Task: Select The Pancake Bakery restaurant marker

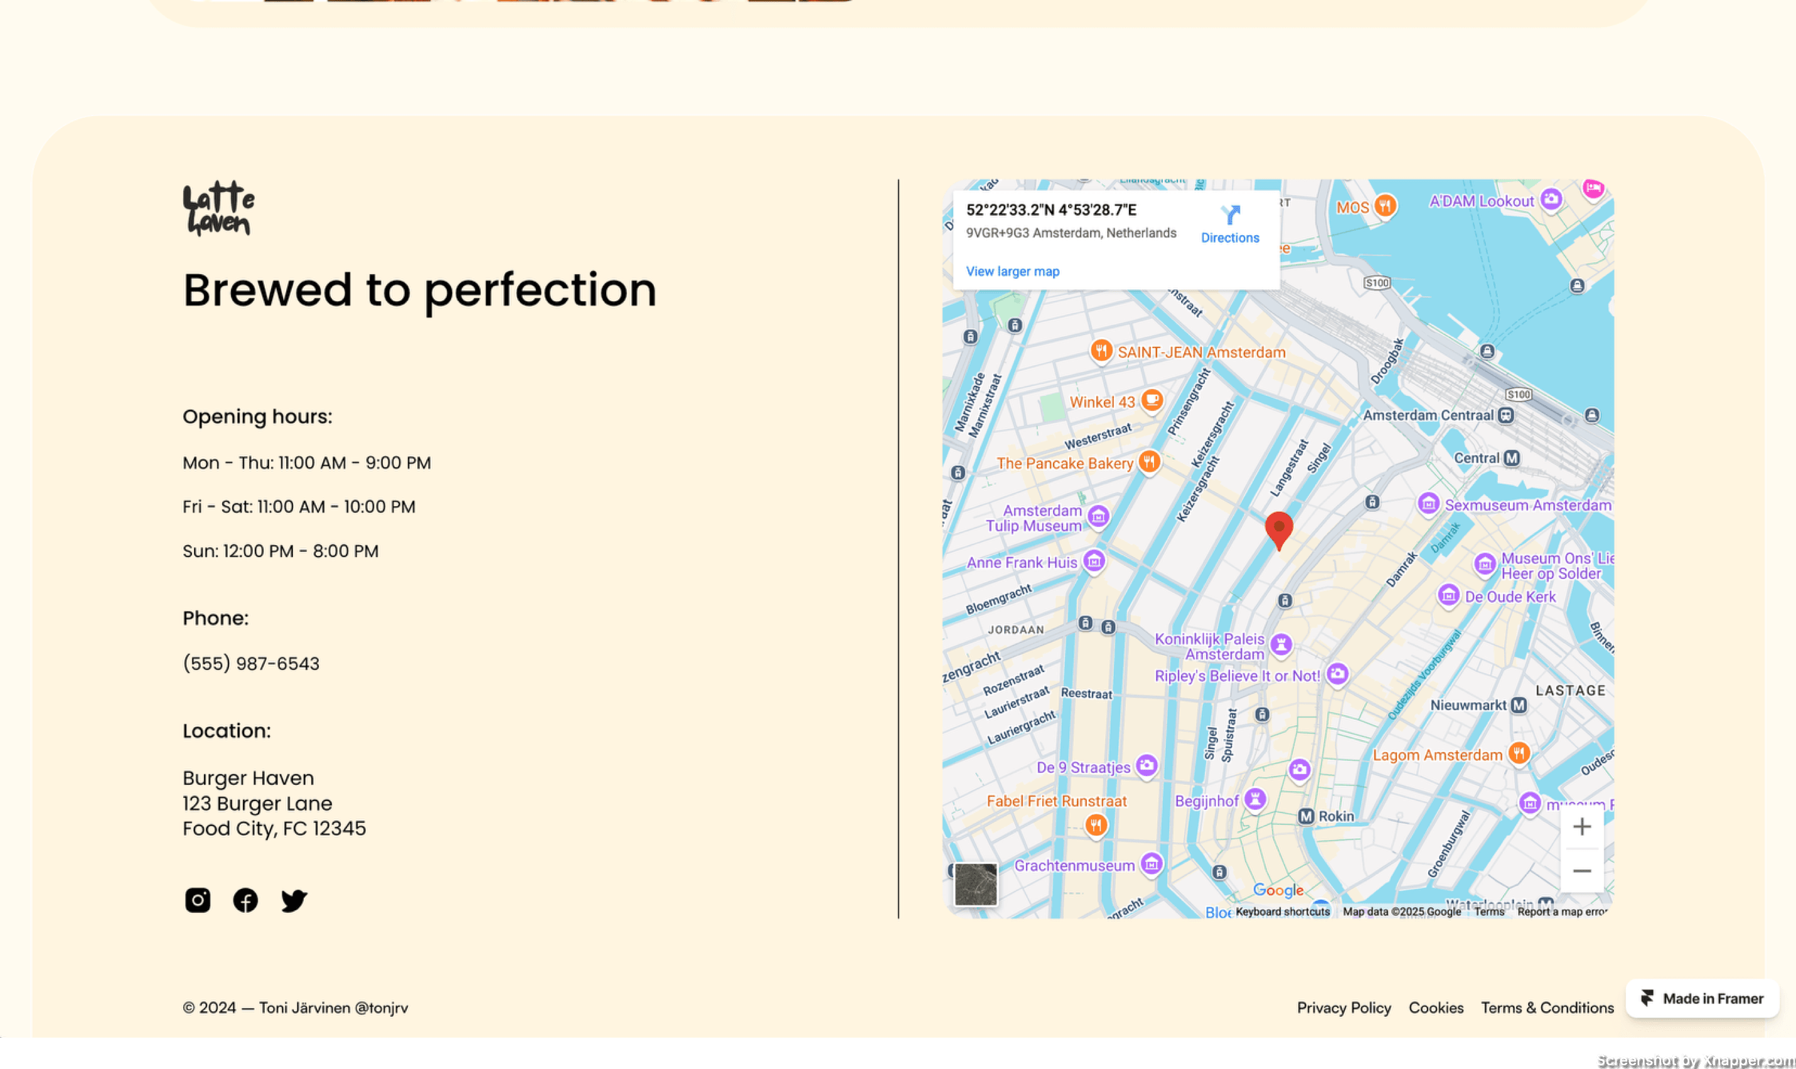Action: pos(1149,462)
